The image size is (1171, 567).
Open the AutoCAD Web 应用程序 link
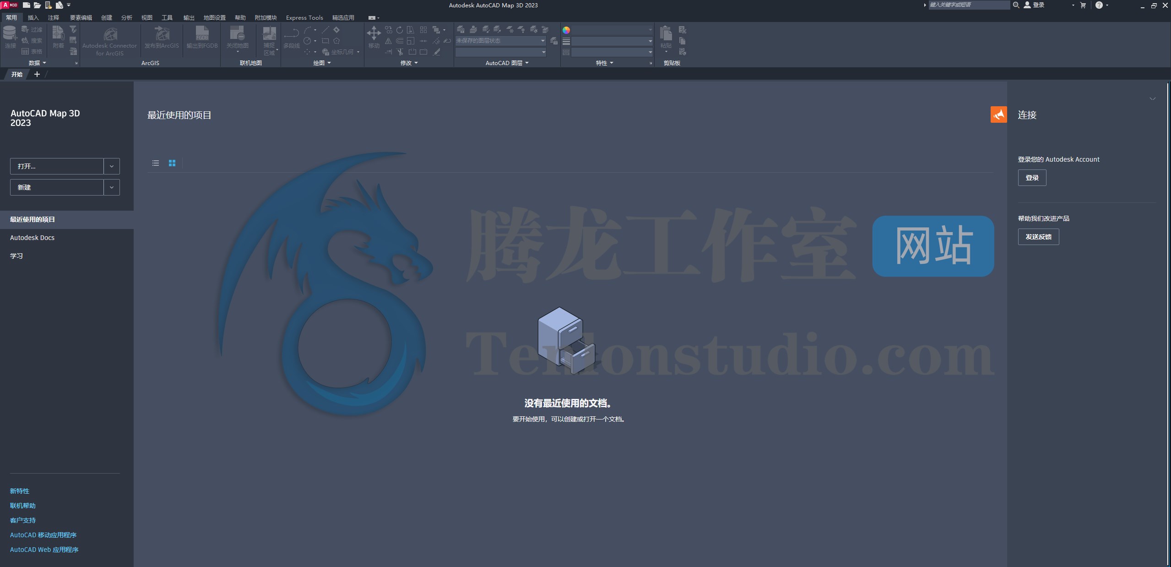pyautogui.click(x=44, y=550)
